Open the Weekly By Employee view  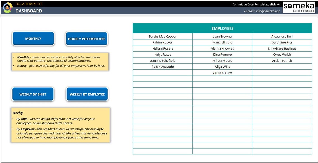click(x=87, y=94)
